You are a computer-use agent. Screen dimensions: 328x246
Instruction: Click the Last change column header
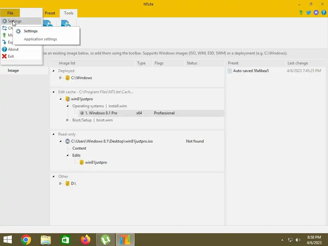[x=305, y=63]
